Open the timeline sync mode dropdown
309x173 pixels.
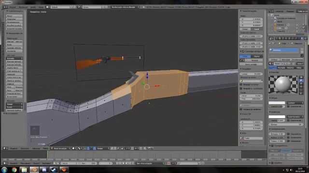150,163
